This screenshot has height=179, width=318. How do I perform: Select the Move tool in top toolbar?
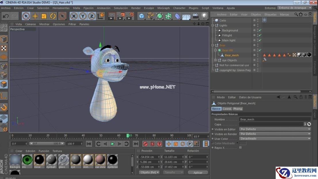click(x=35, y=16)
